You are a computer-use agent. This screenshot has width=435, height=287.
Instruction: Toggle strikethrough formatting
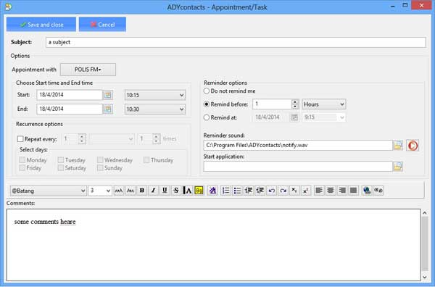point(176,191)
